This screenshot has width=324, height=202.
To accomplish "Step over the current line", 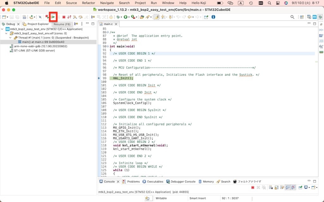I will (81, 17).
